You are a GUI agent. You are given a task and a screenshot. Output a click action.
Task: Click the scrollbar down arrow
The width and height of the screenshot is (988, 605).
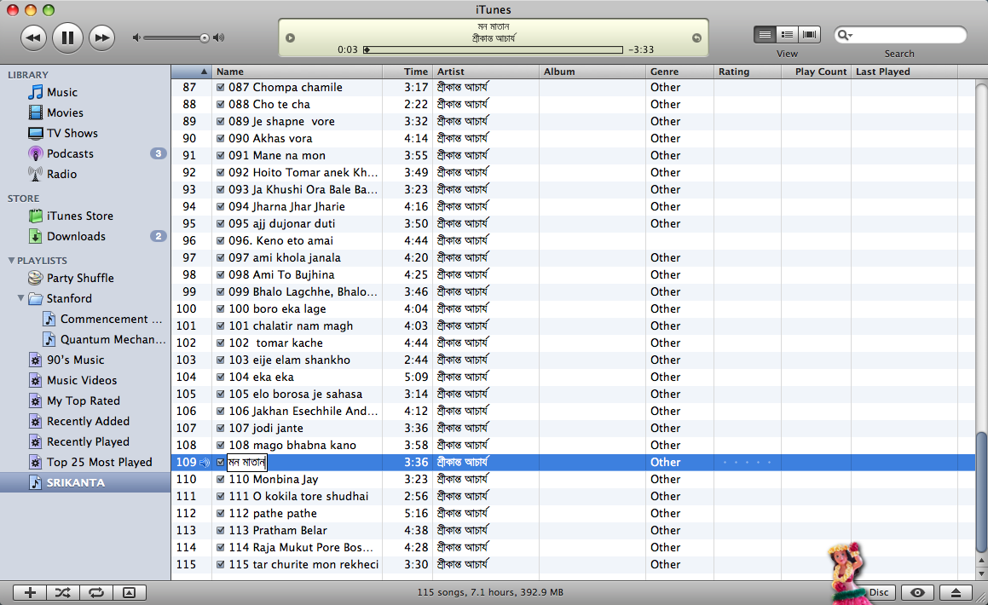(x=981, y=573)
